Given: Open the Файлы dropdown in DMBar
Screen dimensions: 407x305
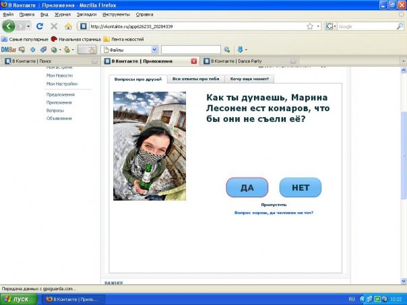Looking at the screenshot, I should point(154,49).
